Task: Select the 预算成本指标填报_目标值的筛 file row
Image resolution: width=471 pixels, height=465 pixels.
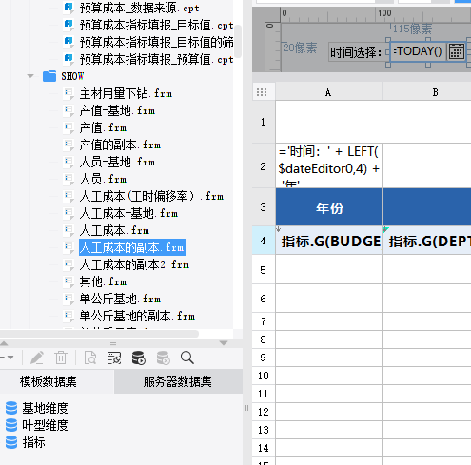Action: (156, 42)
